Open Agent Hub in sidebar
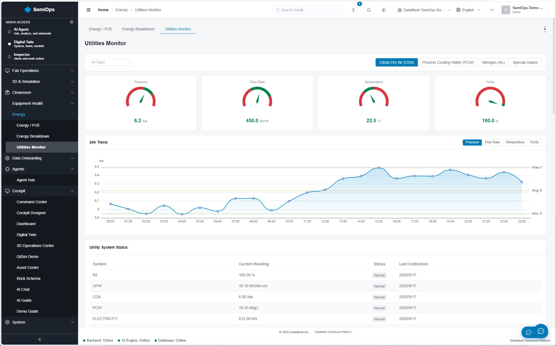Image resolution: width=556 pixels, height=346 pixels. tap(42, 180)
